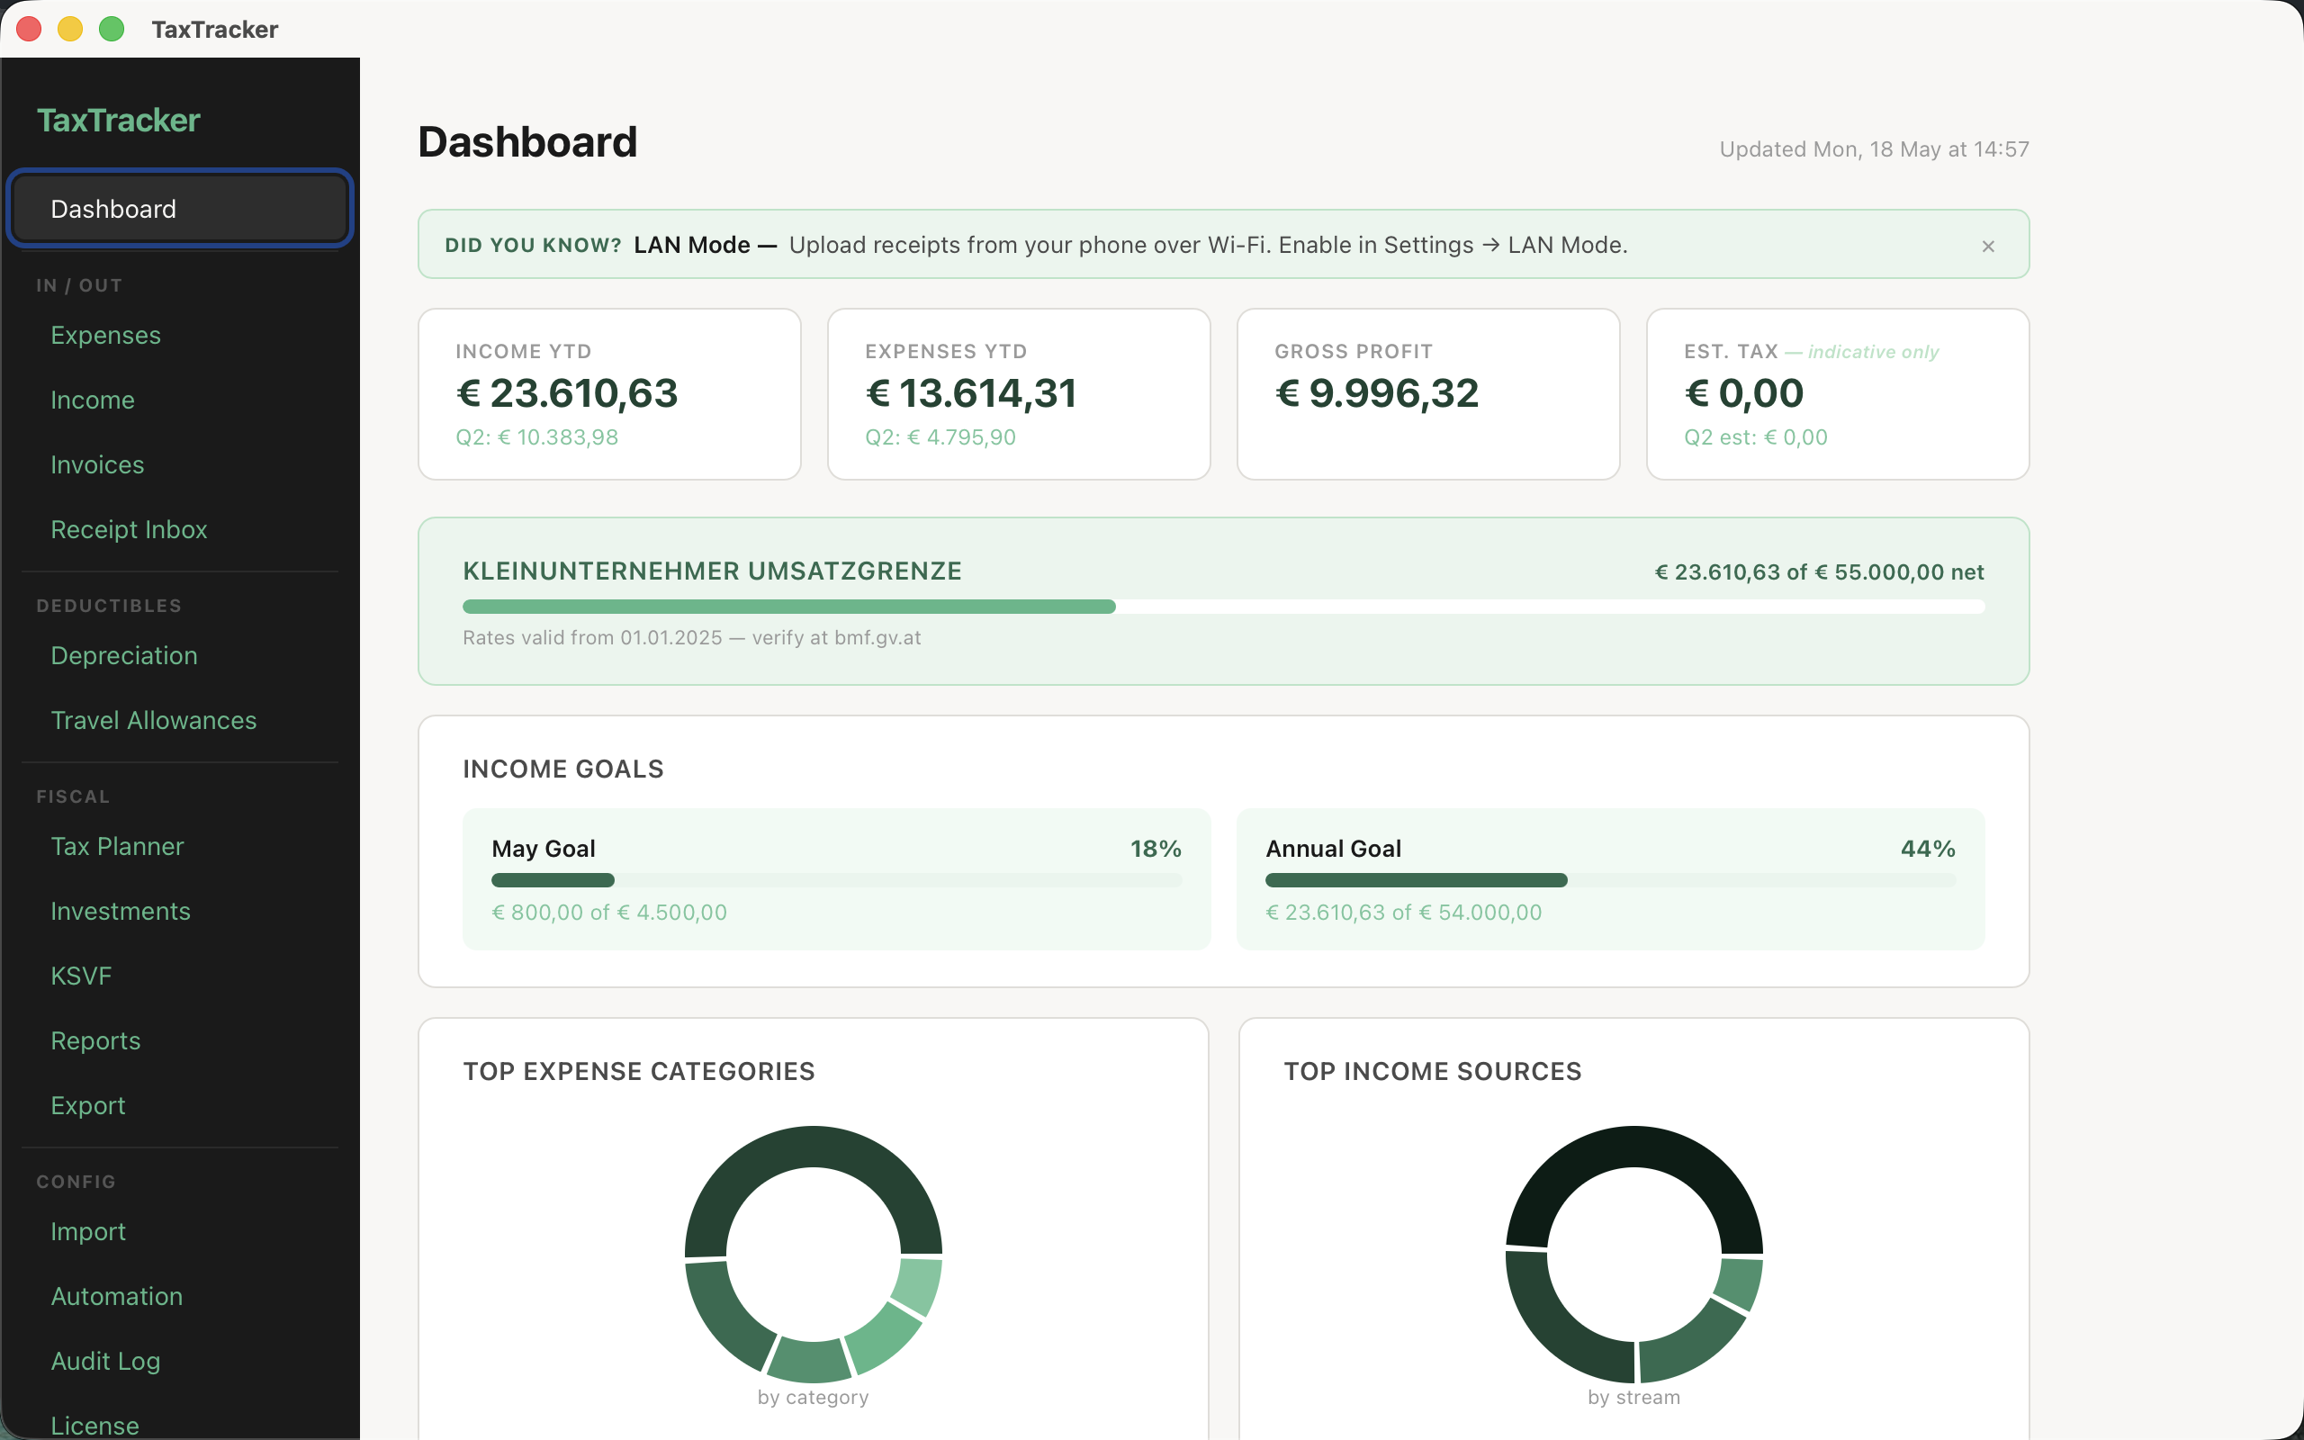Open the Income page
2304x1440 pixels.
click(x=93, y=400)
